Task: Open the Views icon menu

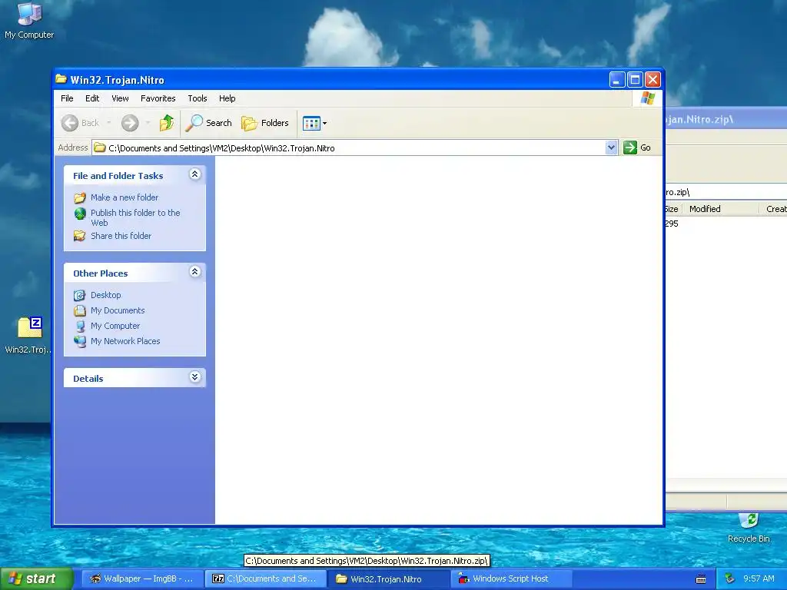Action: [x=314, y=123]
